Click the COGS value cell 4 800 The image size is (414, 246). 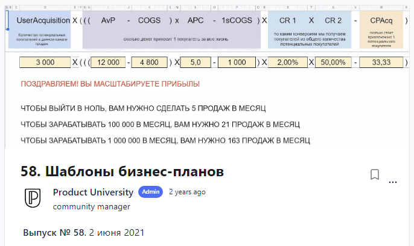coord(148,62)
